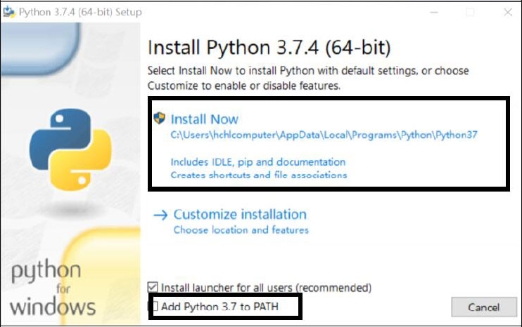The width and height of the screenshot is (522, 327).
Task: Click the arrow icon beside Customize installation
Action: pyautogui.click(x=160, y=215)
